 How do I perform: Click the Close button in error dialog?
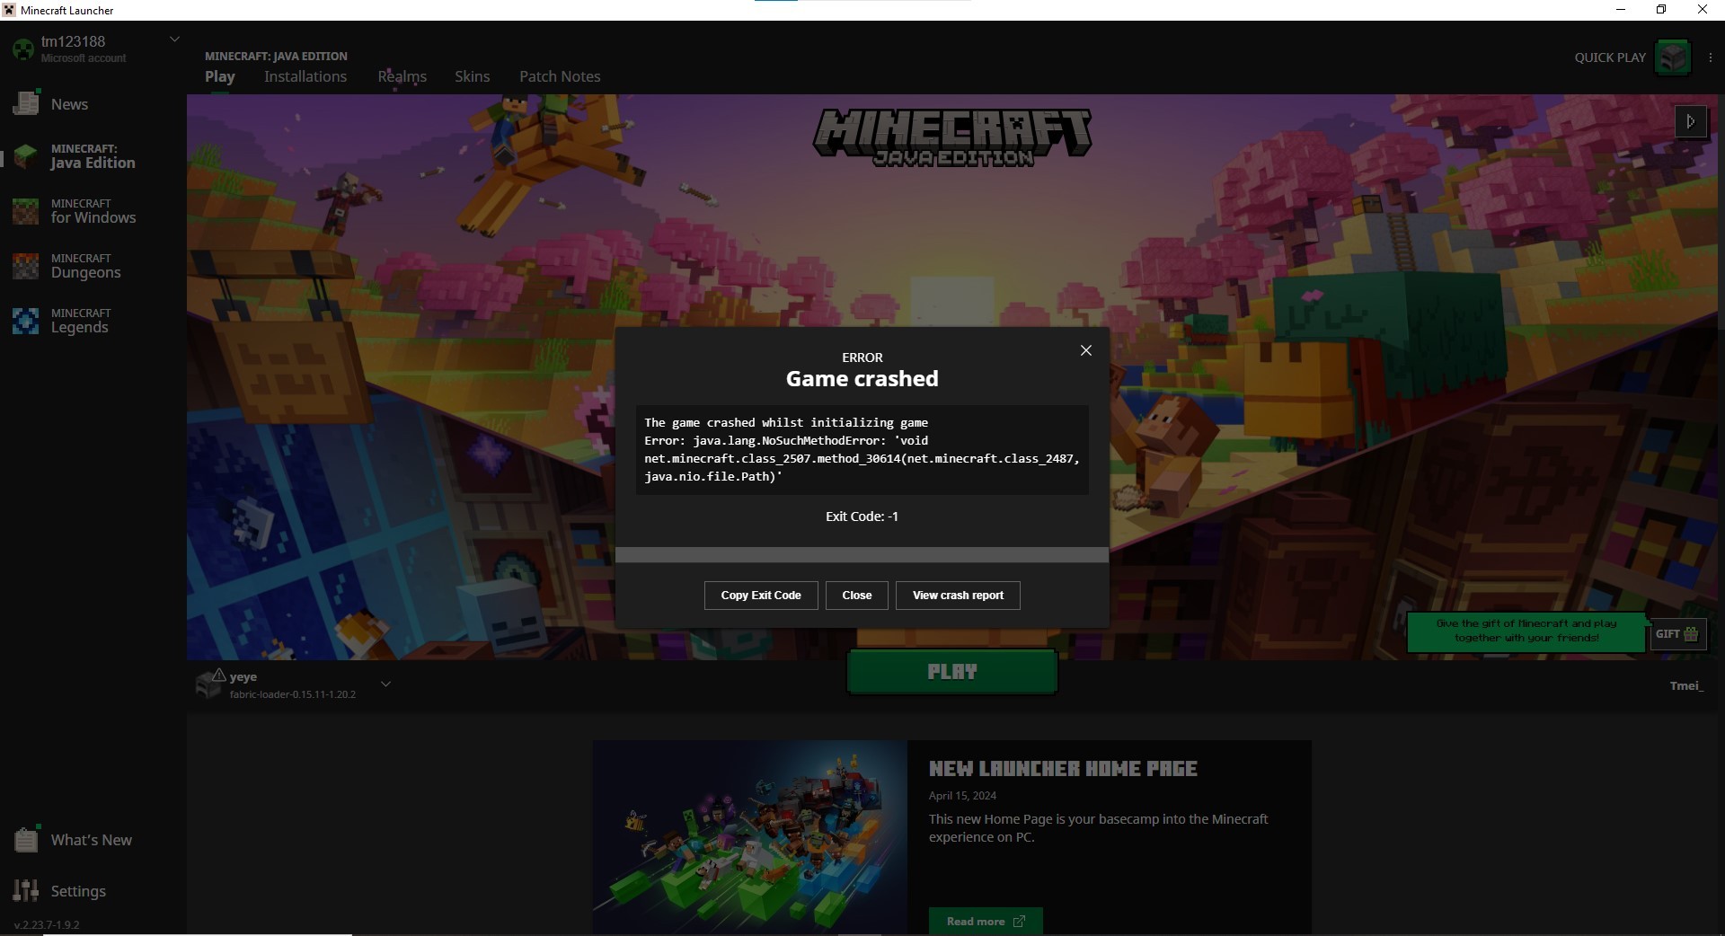coord(857,596)
